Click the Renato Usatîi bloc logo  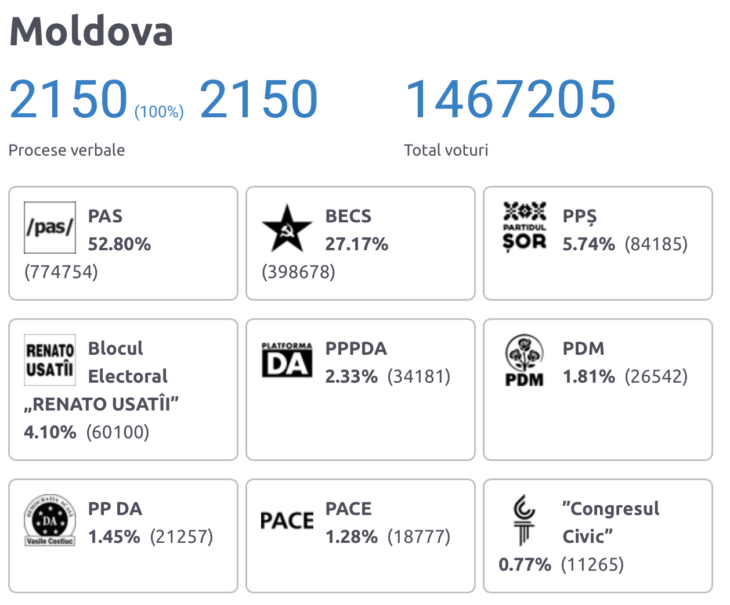pos(50,360)
